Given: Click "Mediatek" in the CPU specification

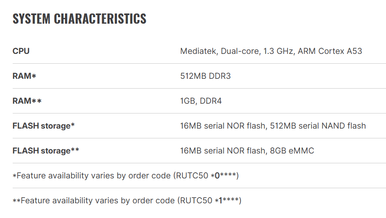Looking at the screenshot, I should [x=199, y=51].
